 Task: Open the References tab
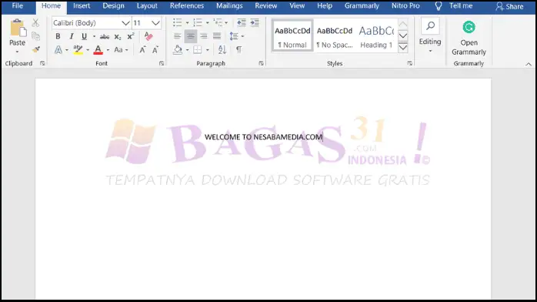(187, 6)
